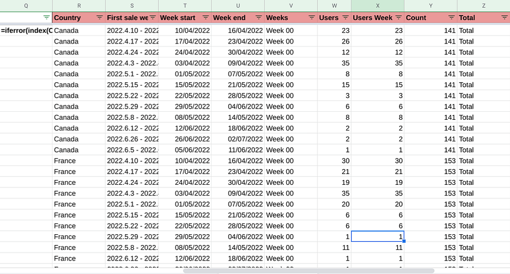Select Week start 29/05/2022 in Canada row
This screenshot has height=274, width=510.
pyautogui.click(x=185, y=106)
